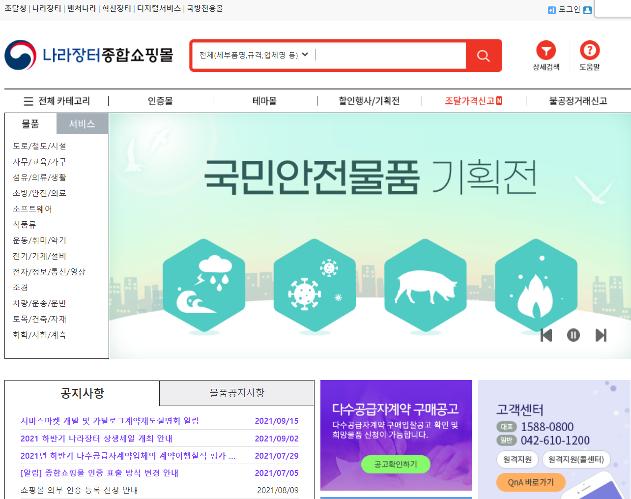Image resolution: width=631 pixels, height=499 pixels.
Task: Expand the search category dropdown
Action: 254,55
